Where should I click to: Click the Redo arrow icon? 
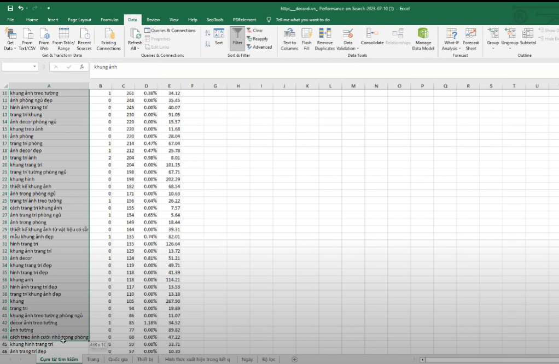[x=34, y=8]
